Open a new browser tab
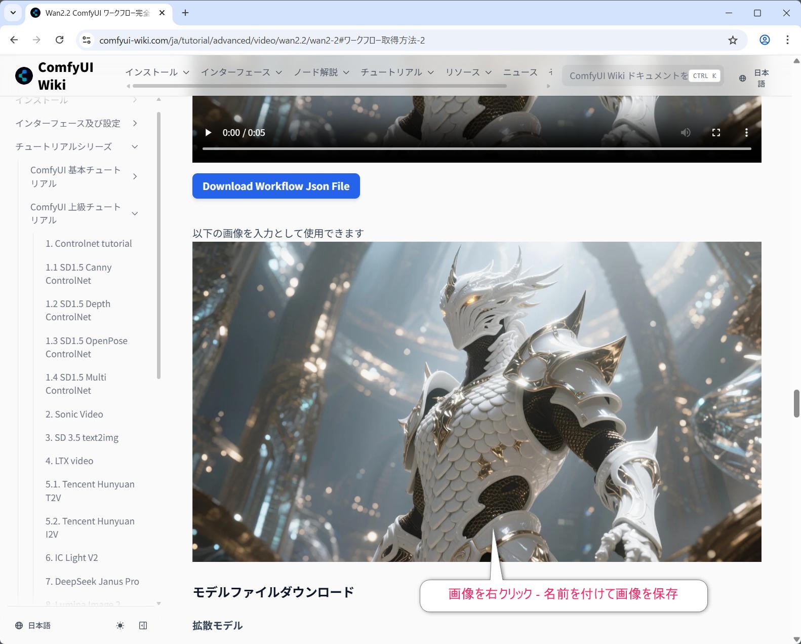Screen dimensions: 801x644 tap(185, 13)
